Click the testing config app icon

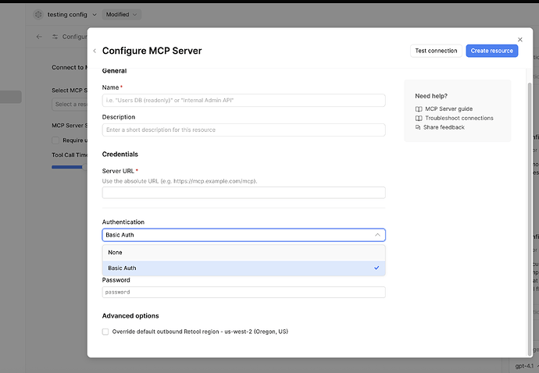tap(39, 14)
